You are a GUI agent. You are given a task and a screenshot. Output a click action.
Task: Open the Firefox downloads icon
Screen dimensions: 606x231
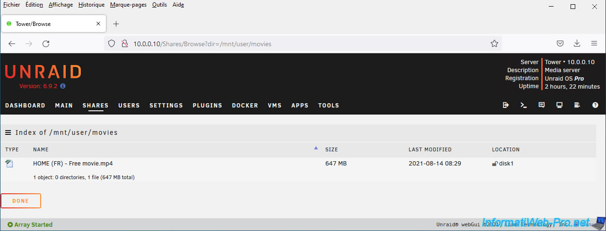(577, 43)
